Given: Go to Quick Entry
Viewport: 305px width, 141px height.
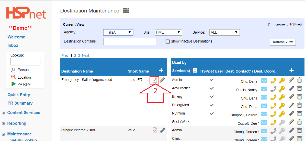Looking at the screenshot, I should coord(19,95).
